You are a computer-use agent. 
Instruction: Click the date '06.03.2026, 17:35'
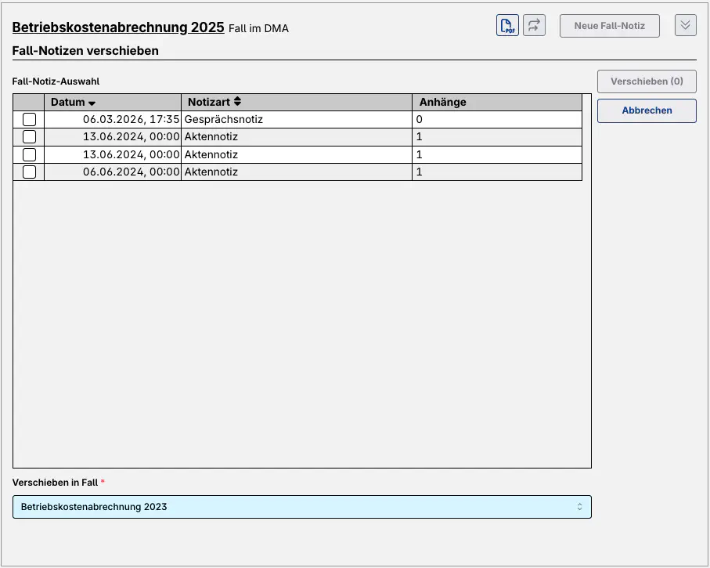pyautogui.click(x=132, y=119)
